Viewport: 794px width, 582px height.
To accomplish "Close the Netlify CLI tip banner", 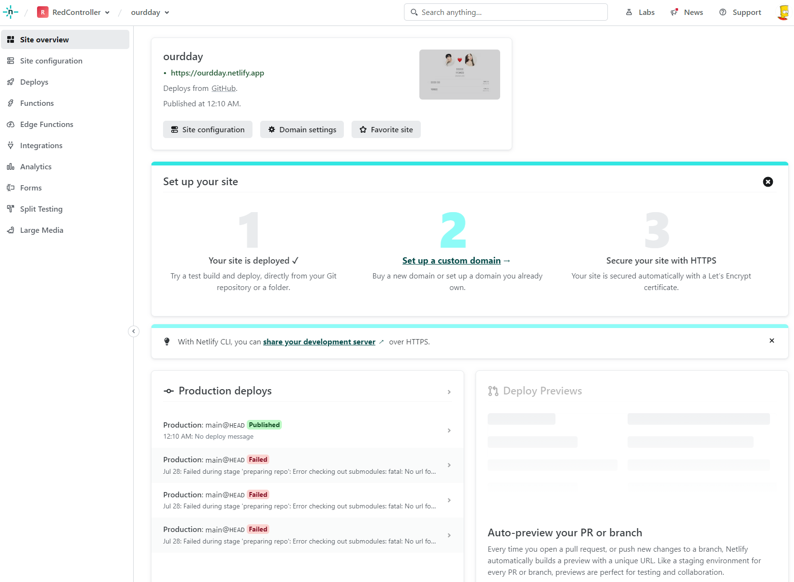I will click(772, 341).
